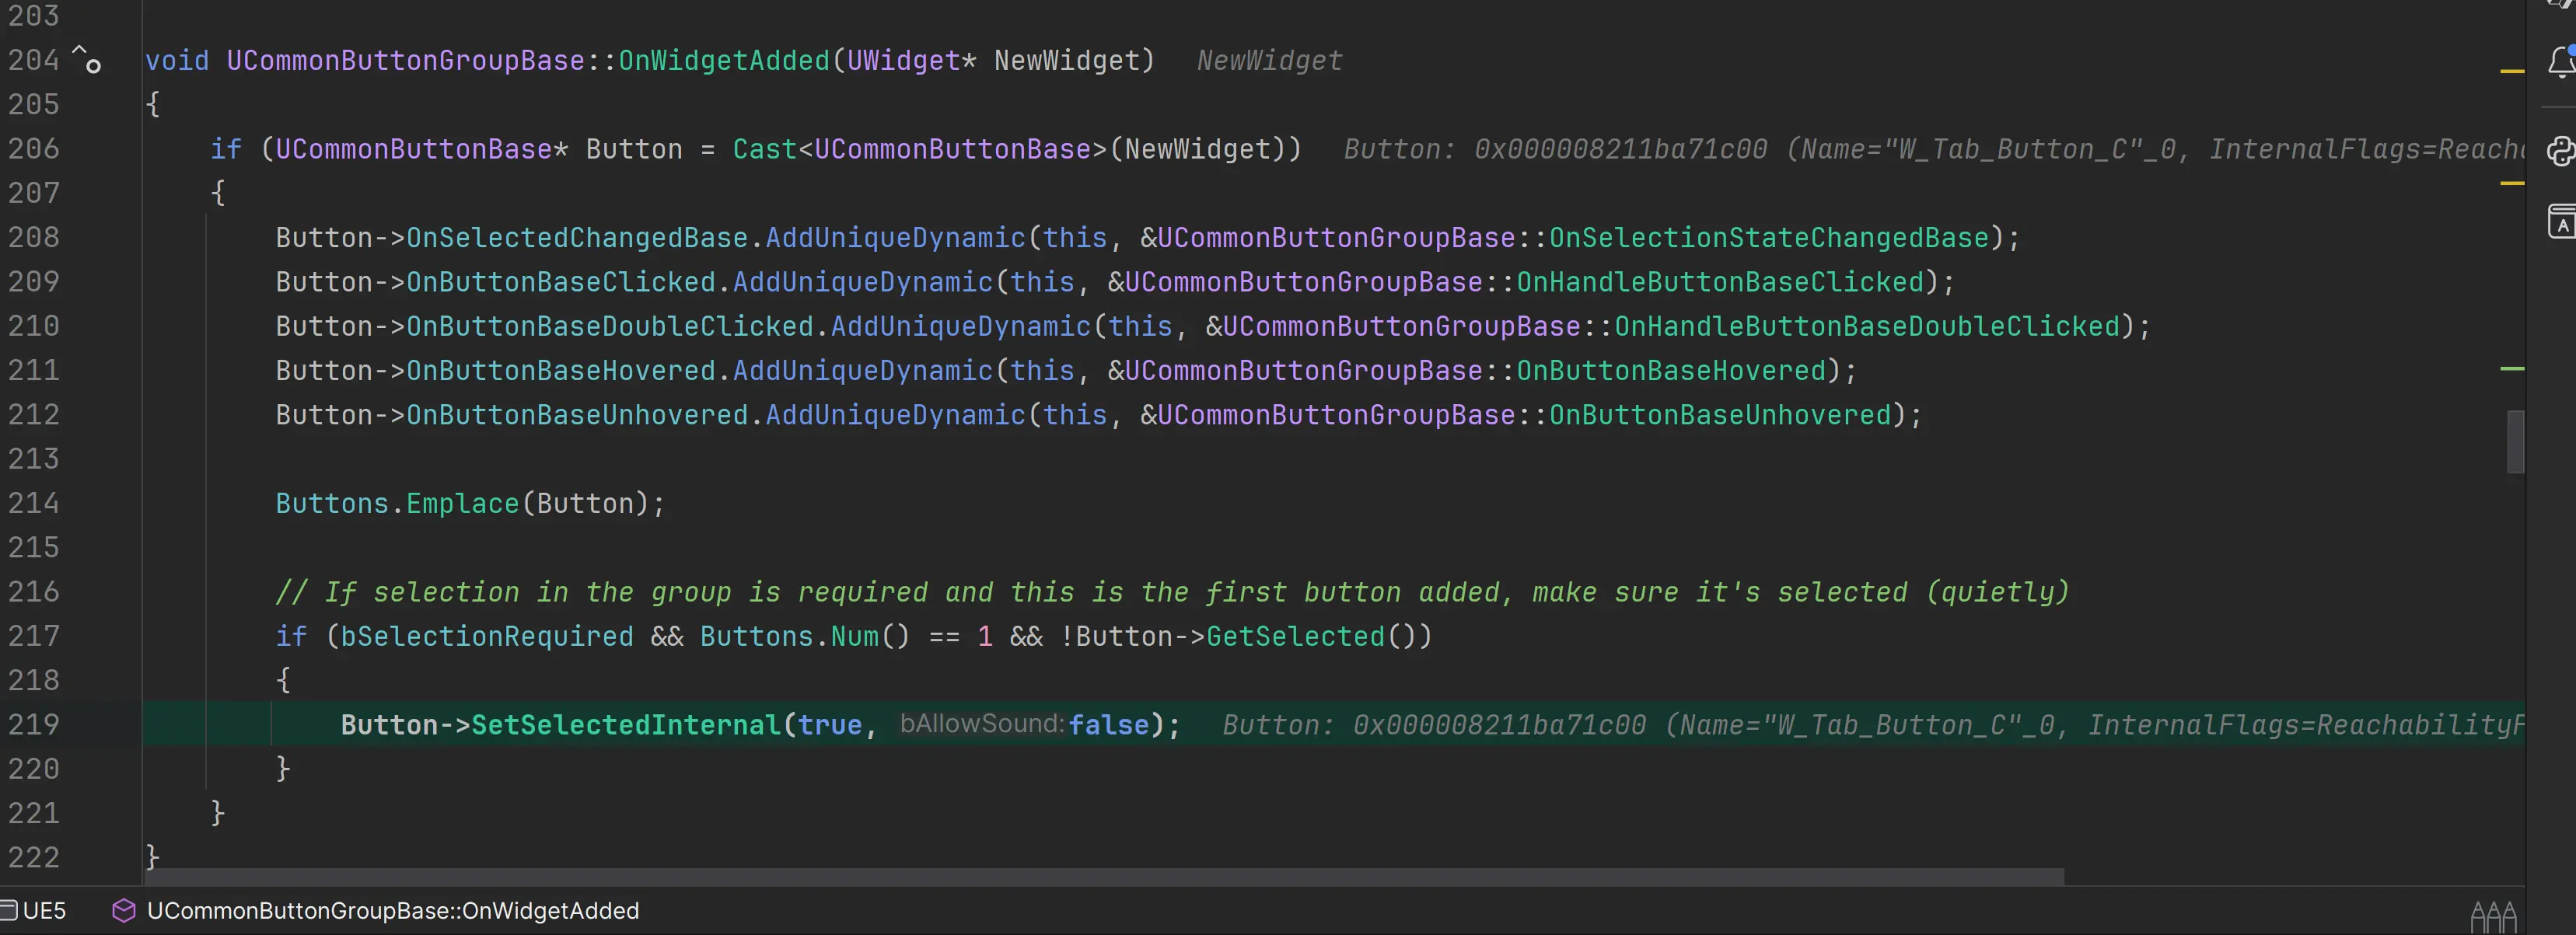Click the book-with-A icon in right sidebar
The height and width of the screenshot is (935, 2576).
[2561, 220]
